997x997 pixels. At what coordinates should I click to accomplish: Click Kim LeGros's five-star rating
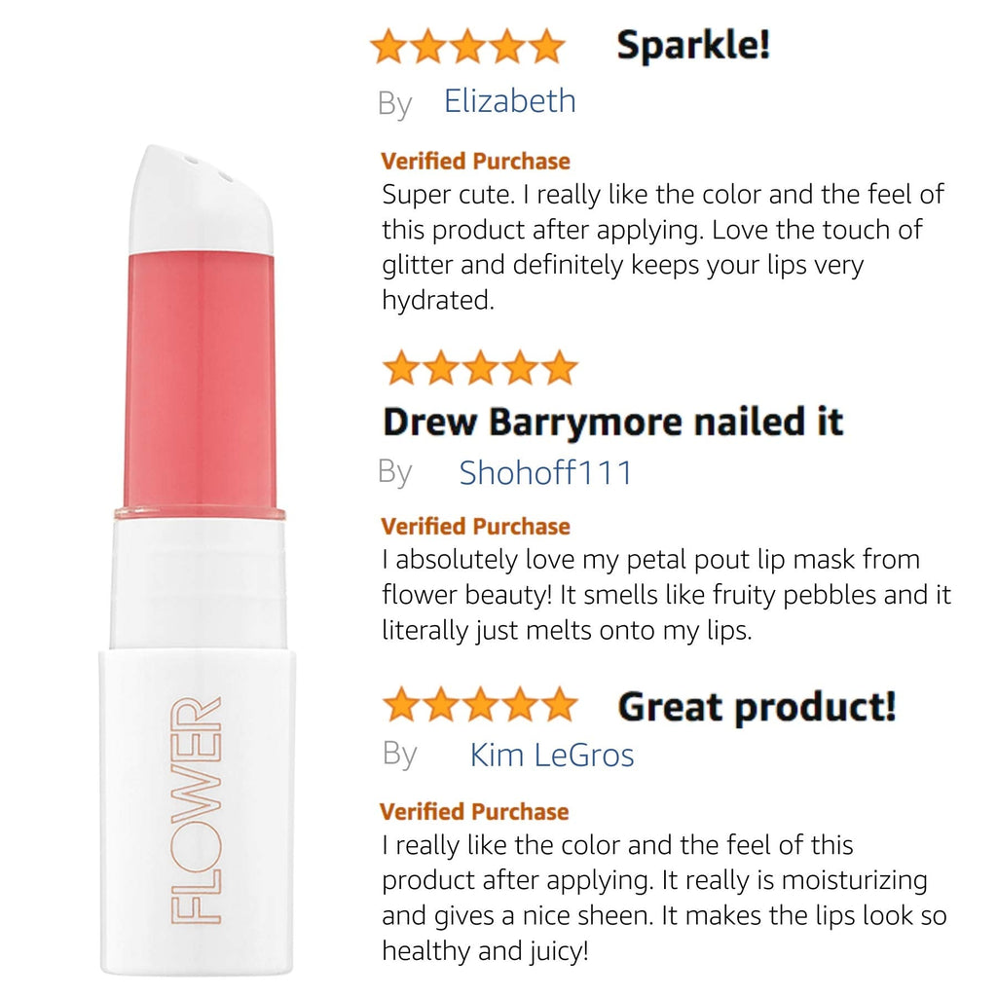click(x=480, y=705)
